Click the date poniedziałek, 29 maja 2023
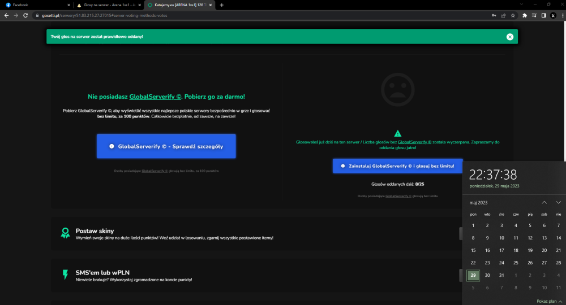The width and height of the screenshot is (566, 305). 494,186
